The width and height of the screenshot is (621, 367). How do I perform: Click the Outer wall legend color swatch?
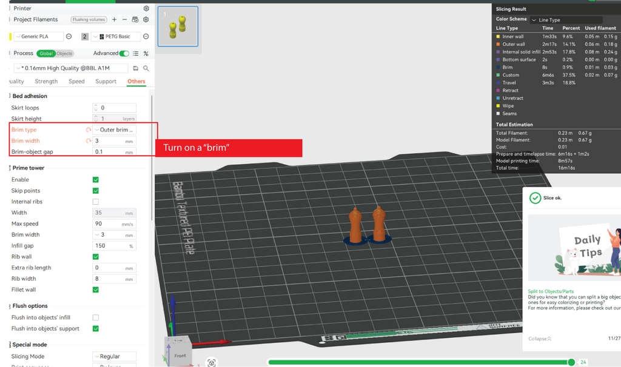pos(498,44)
